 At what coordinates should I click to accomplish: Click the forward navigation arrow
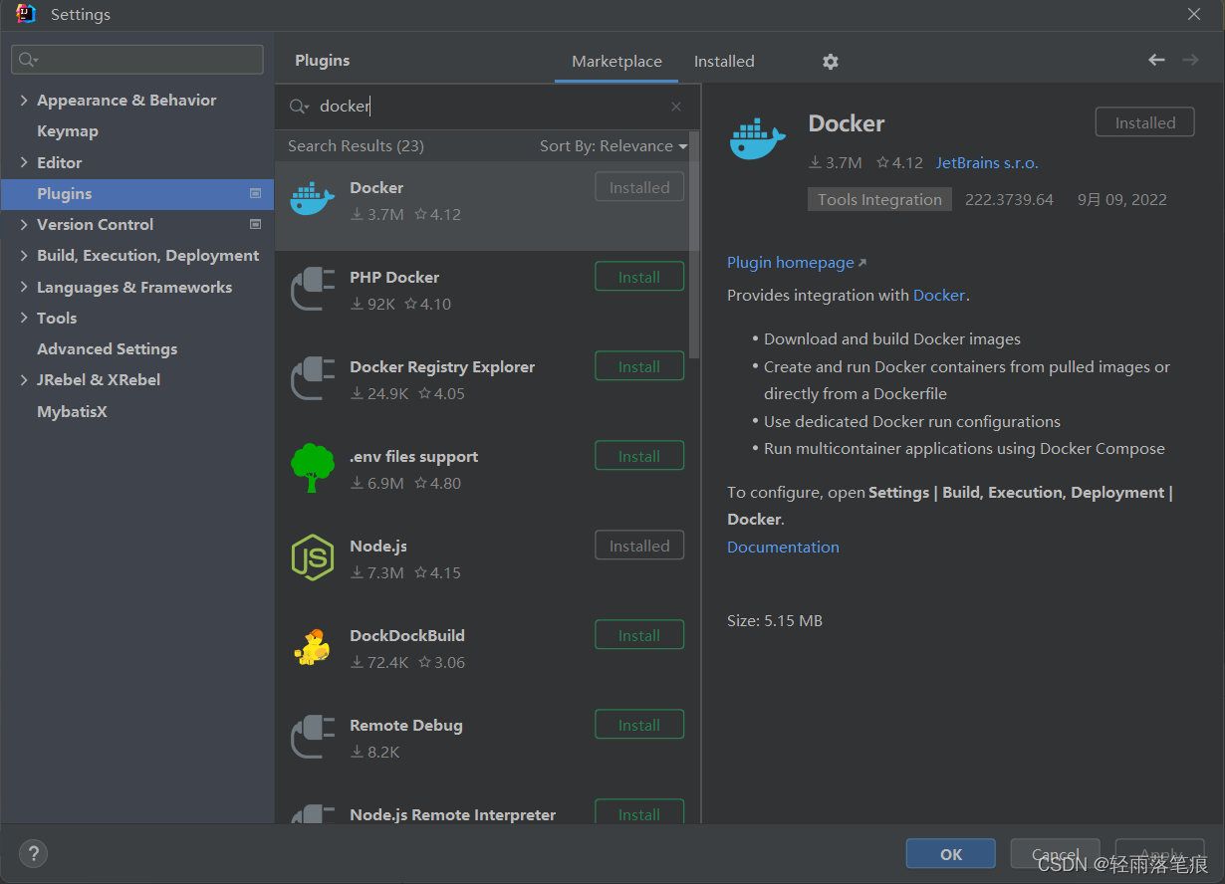[x=1190, y=61]
